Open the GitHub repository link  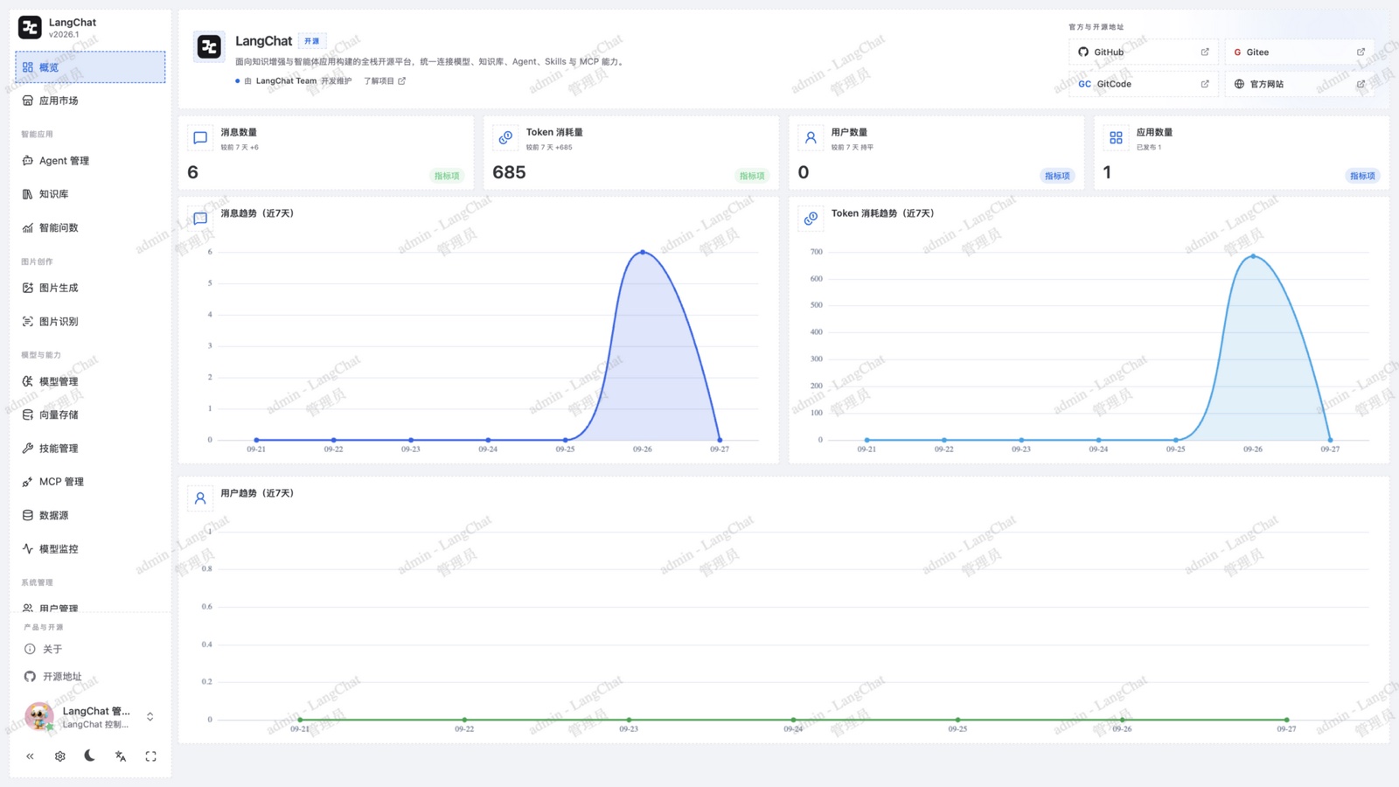[x=1143, y=52]
